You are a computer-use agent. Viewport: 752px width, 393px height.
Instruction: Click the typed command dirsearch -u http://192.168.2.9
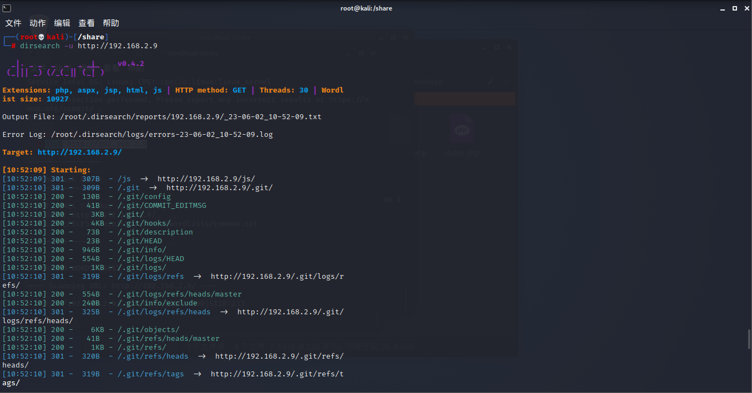(x=89, y=46)
